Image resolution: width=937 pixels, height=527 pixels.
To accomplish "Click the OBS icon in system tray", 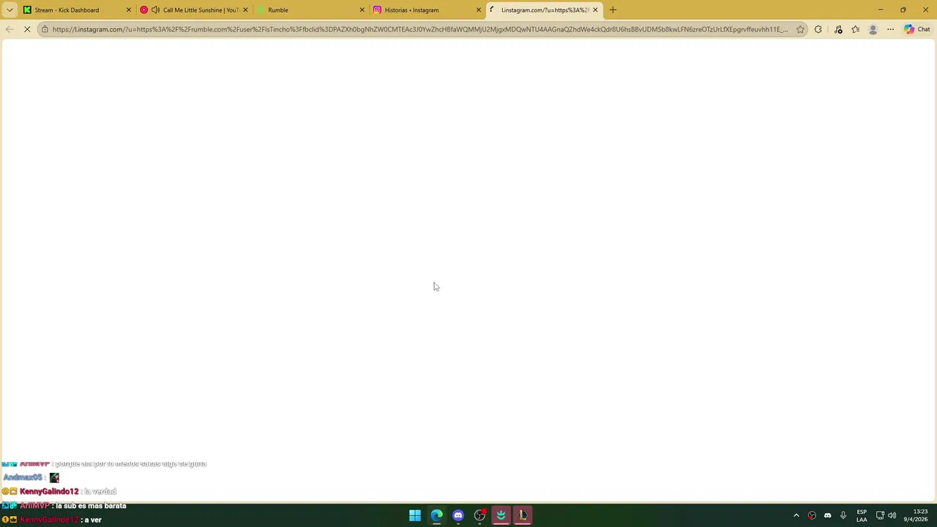I will [812, 515].
